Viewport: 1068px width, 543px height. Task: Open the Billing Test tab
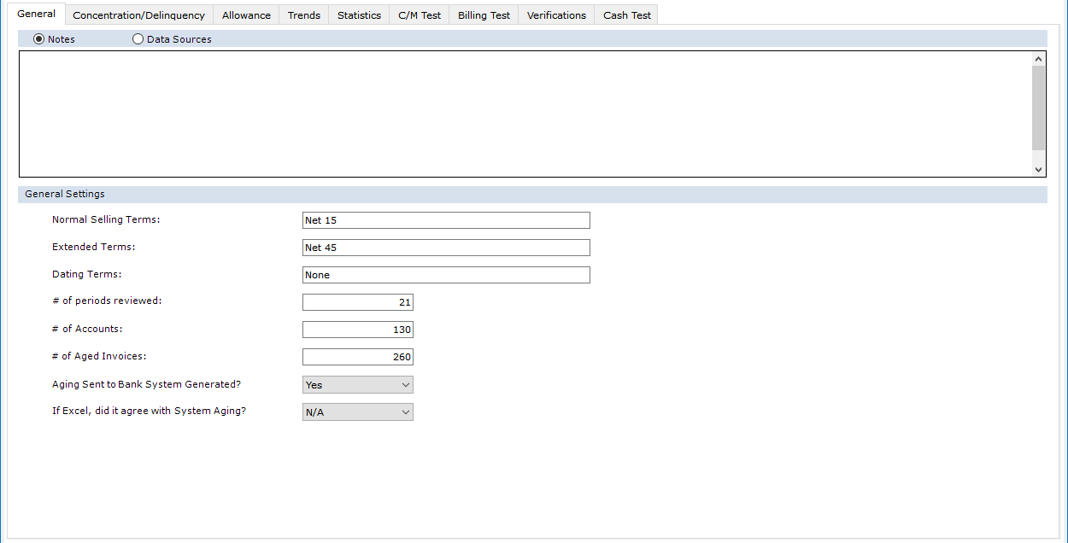pos(484,15)
